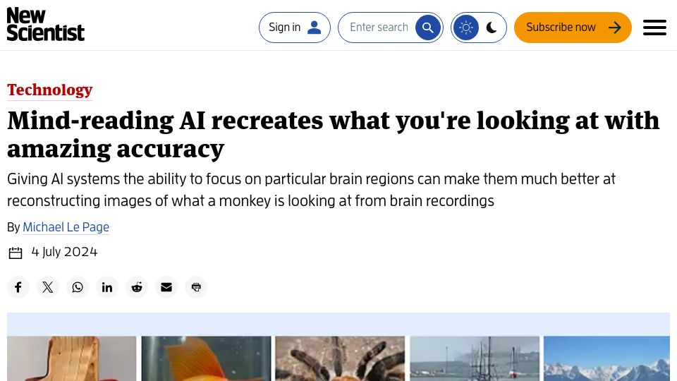677x381 pixels.
Task: Click the article headline text
Action: click(x=333, y=134)
